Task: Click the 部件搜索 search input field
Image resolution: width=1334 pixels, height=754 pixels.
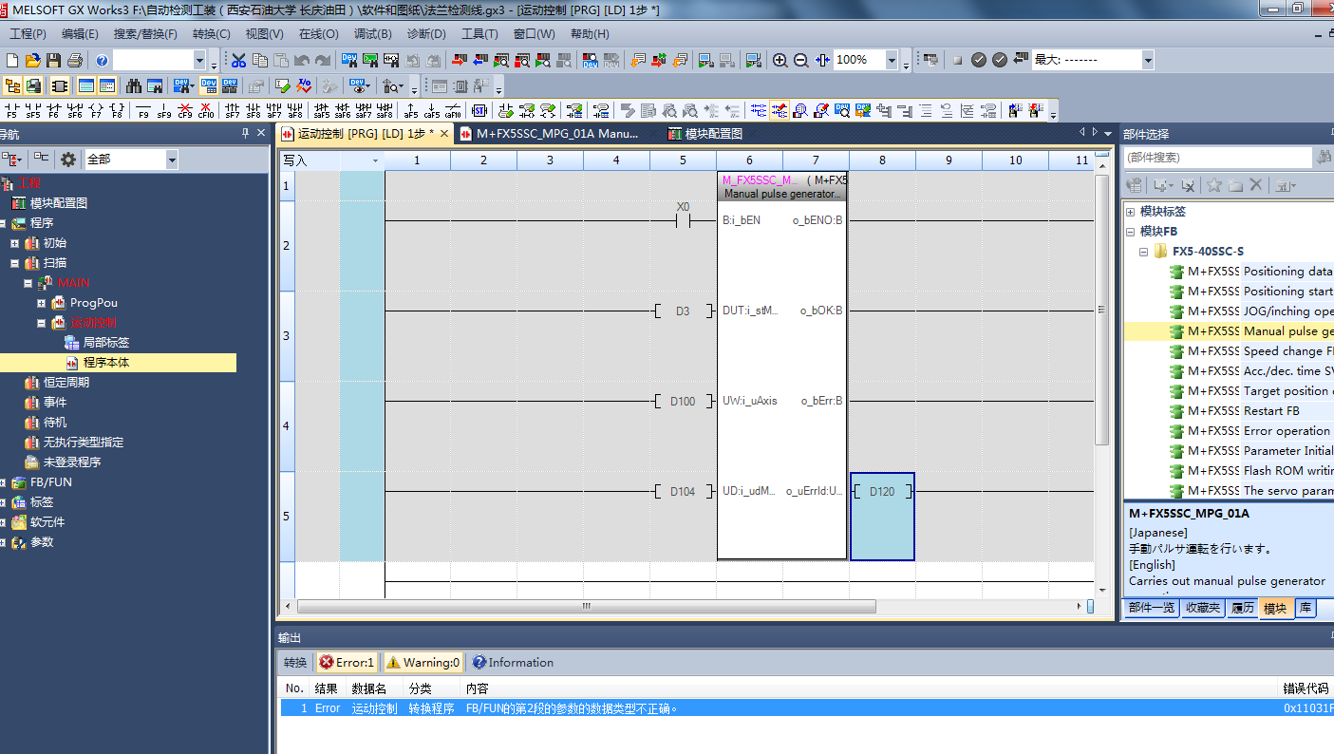Action: click(1217, 158)
